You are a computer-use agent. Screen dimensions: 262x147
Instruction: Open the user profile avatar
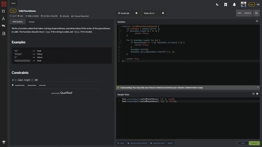(x=244, y=4)
